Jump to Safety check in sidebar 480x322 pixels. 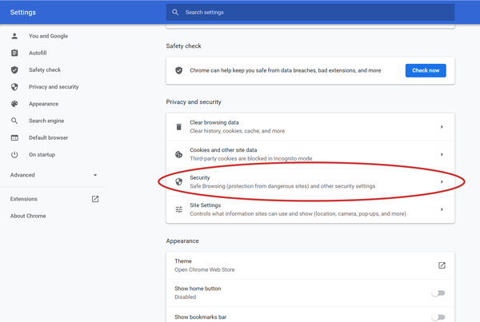pyautogui.click(x=45, y=70)
